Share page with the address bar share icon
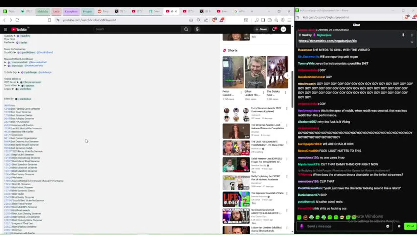The image size is (417, 235). tap(206, 20)
